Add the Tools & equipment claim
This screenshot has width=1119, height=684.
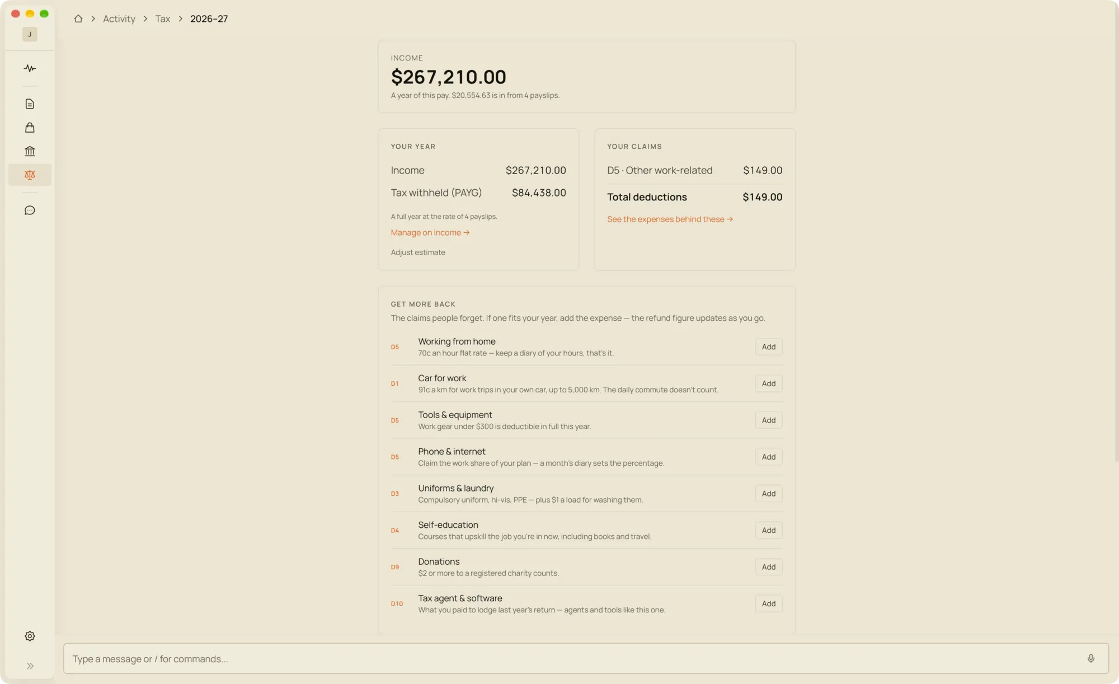(x=769, y=420)
